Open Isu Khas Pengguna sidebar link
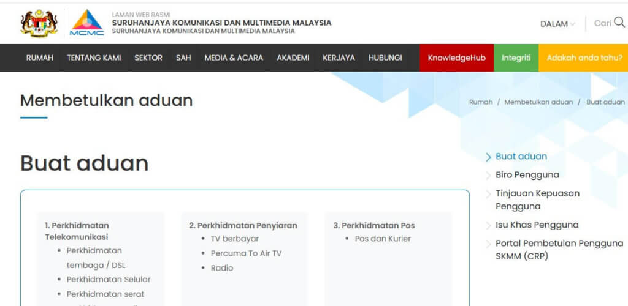This screenshot has width=628, height=306. coord(537,225)
